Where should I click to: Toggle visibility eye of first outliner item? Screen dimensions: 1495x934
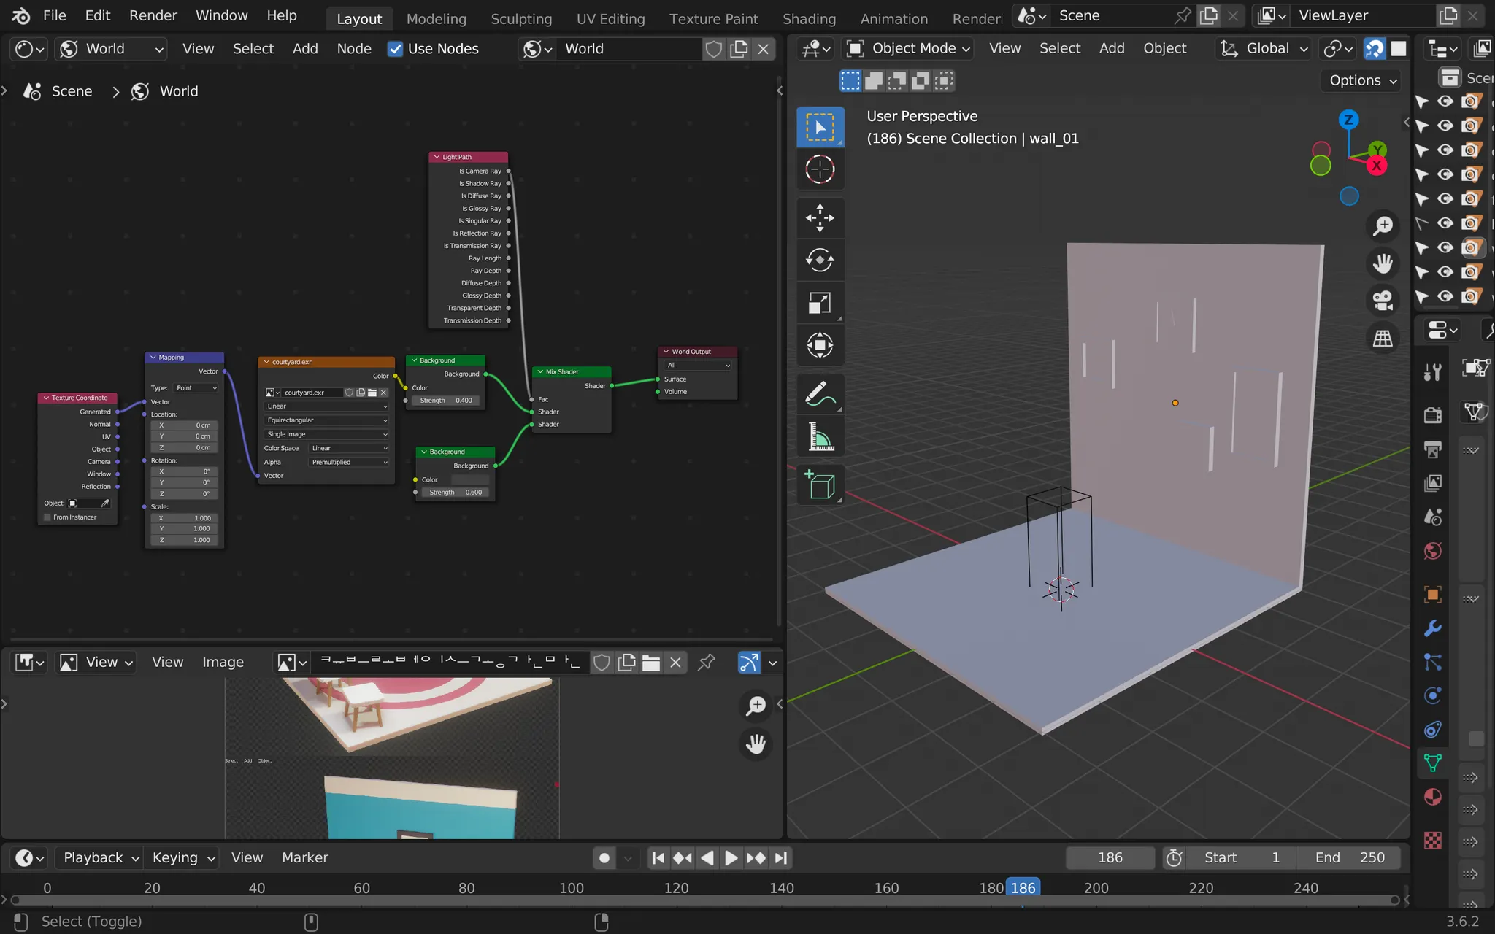pos(1445,101)
